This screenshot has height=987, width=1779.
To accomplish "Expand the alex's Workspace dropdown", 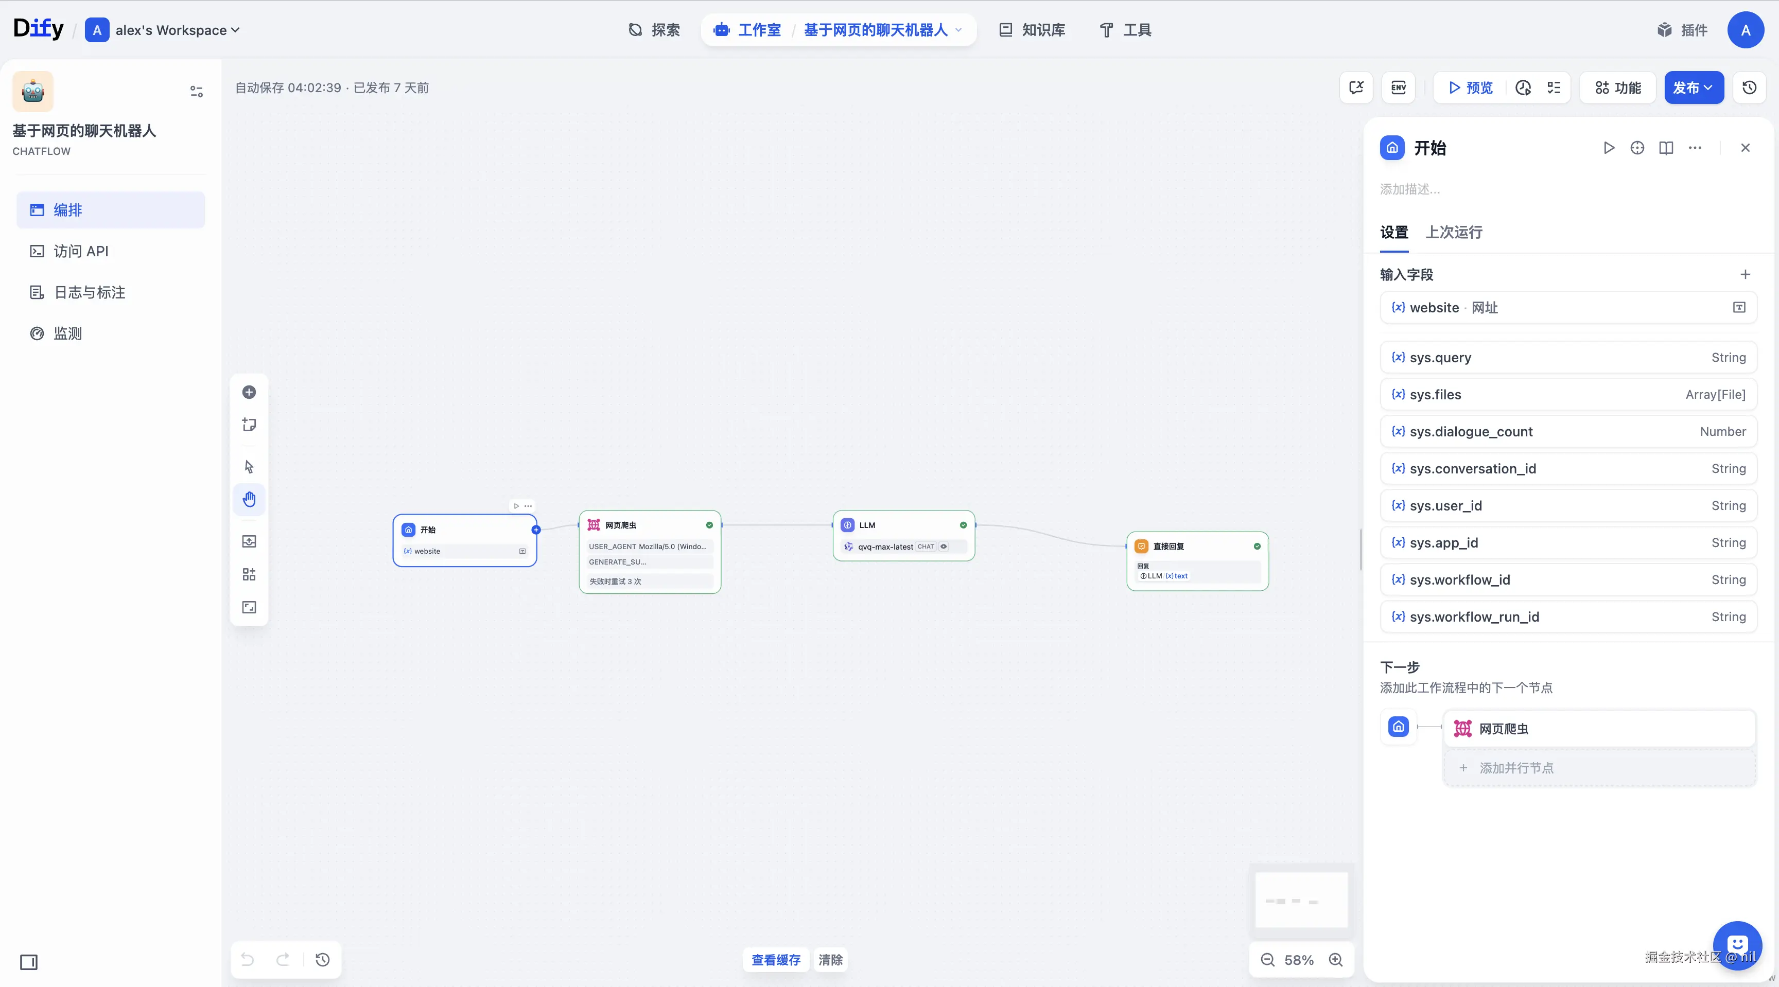I will point(177,30).
